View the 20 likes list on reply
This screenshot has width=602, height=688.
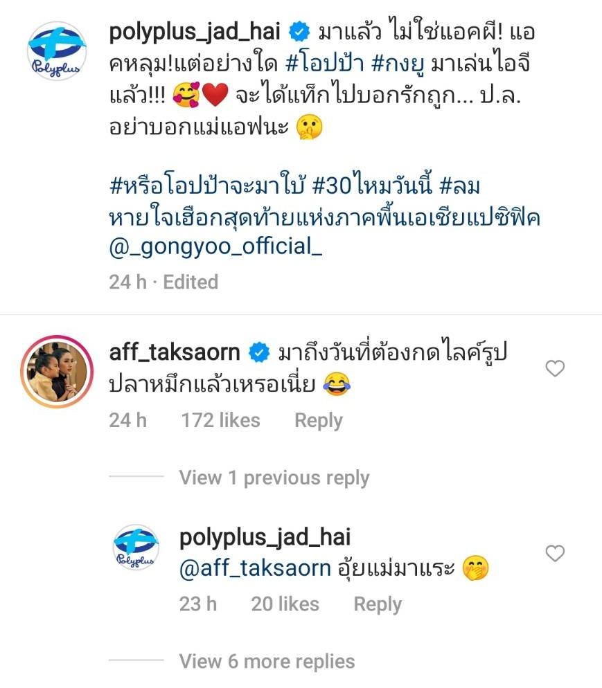(x=285, y=604)
